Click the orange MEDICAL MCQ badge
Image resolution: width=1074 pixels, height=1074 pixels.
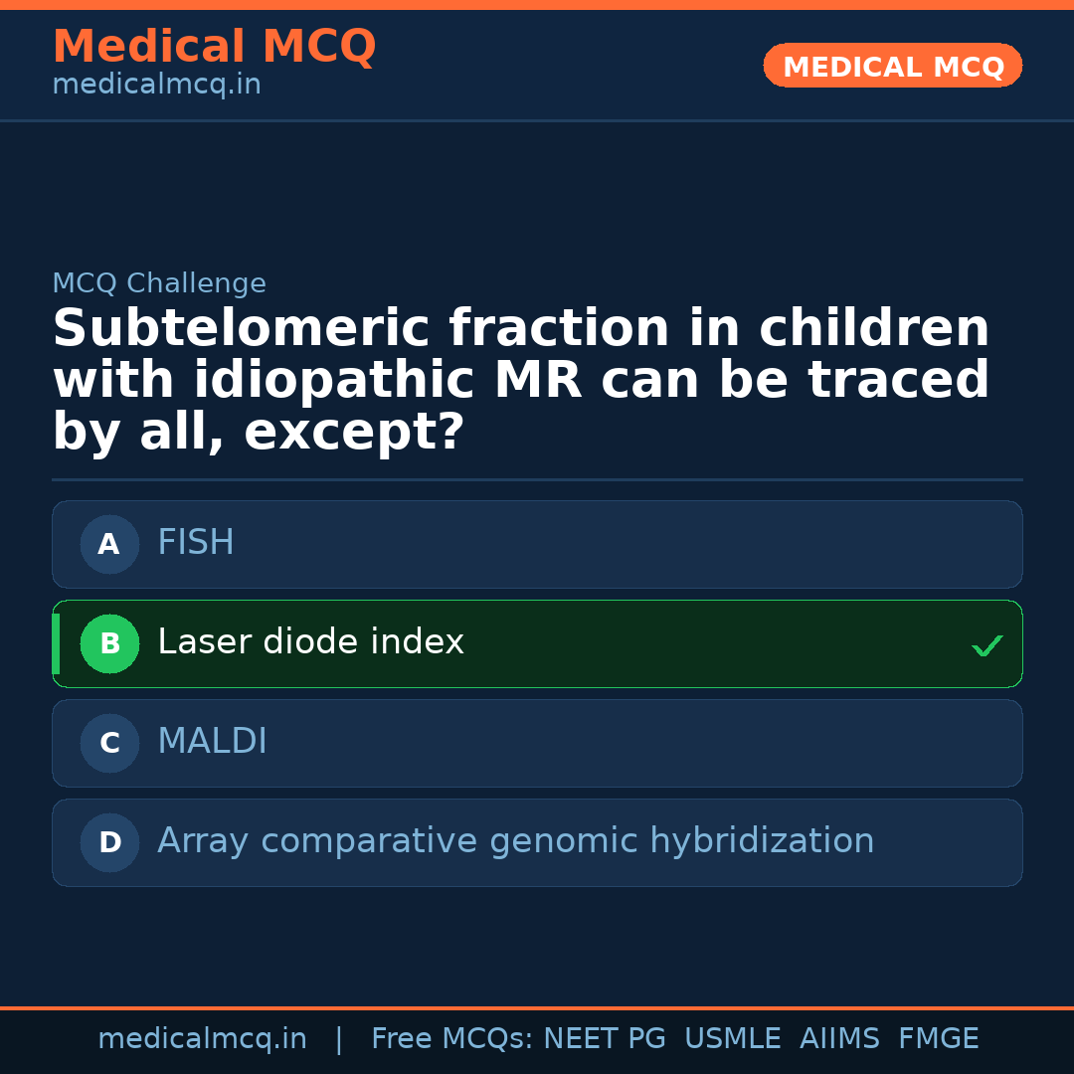892,67
